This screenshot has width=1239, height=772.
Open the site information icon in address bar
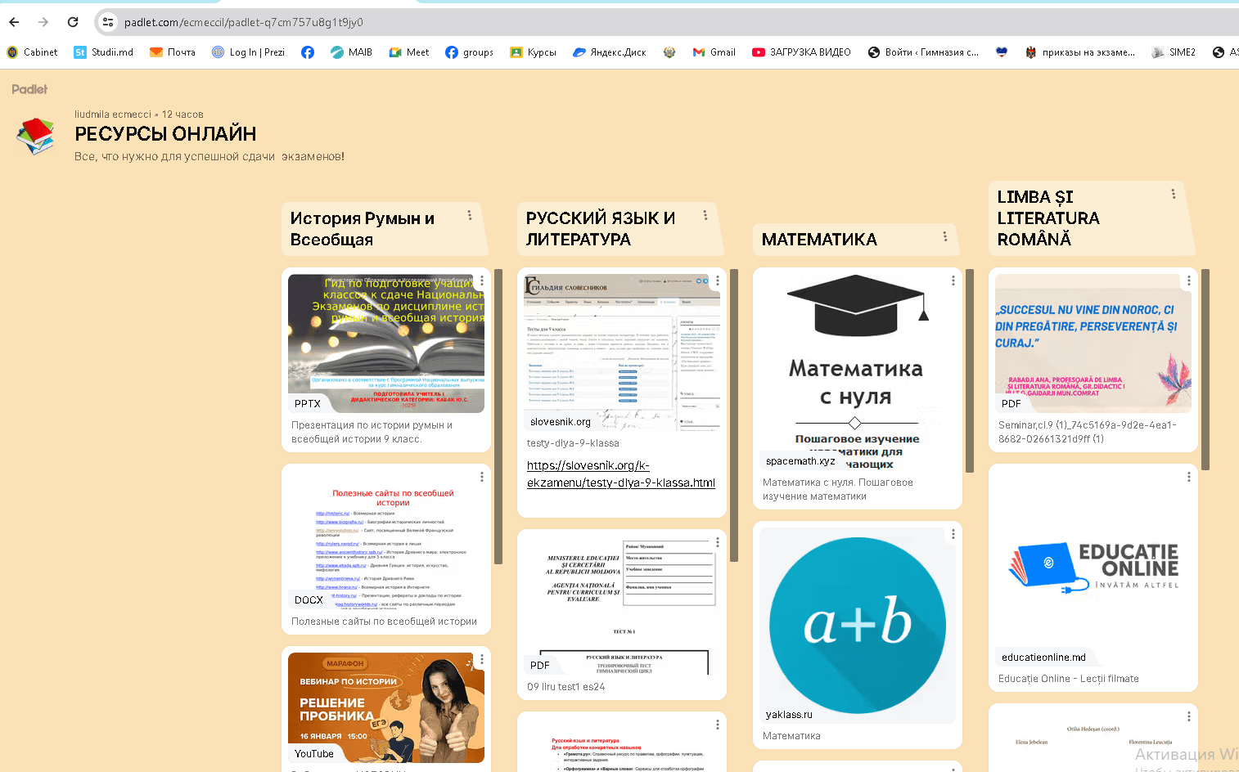(108, 22)
